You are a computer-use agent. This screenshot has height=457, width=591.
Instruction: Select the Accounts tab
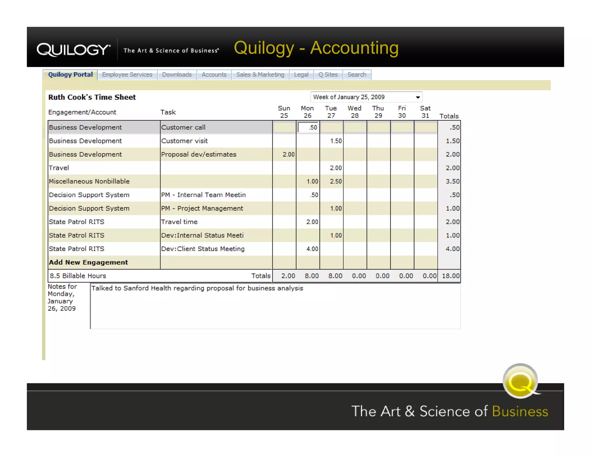point(214,75)
